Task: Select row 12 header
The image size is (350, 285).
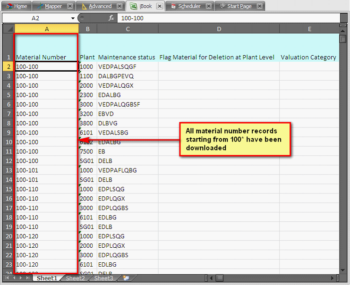Action: (8, 161)
